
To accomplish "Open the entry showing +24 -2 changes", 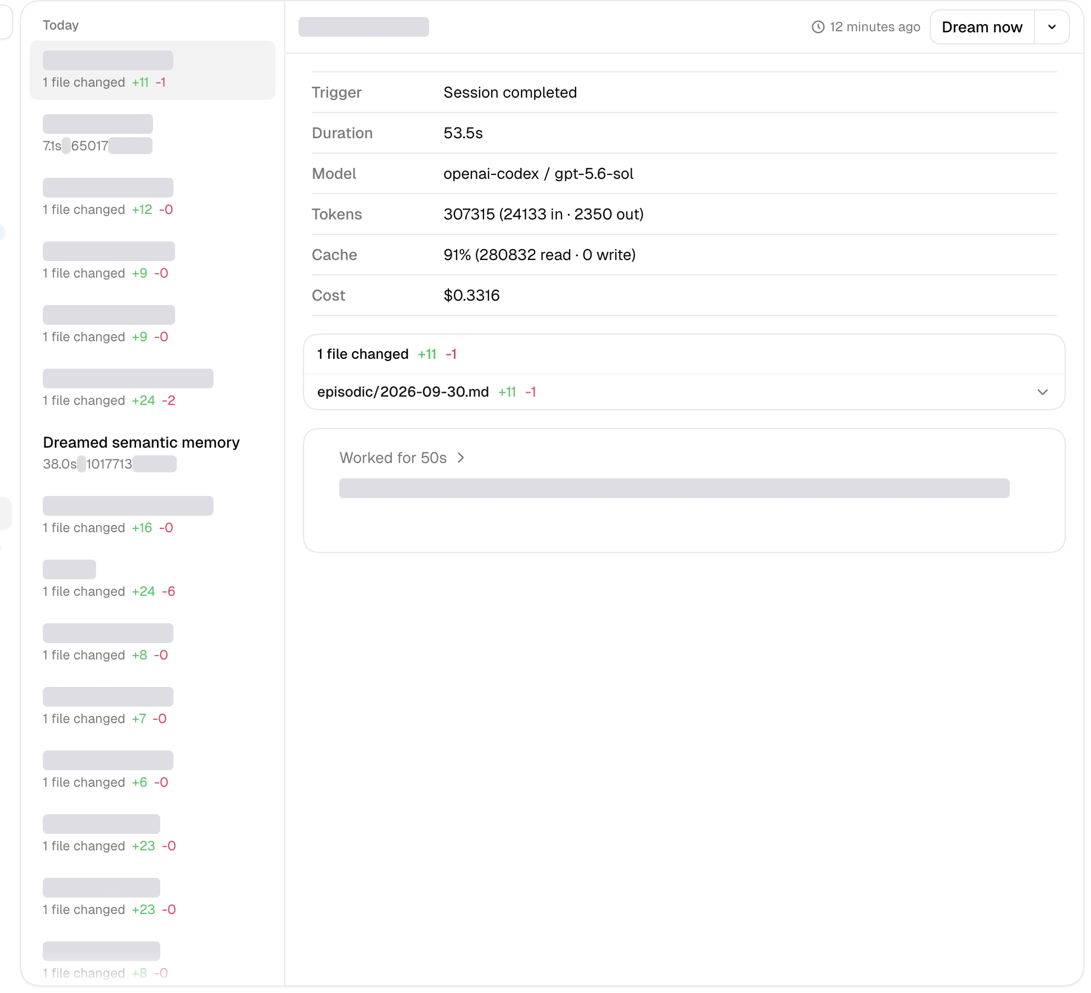I will (153, 388).
